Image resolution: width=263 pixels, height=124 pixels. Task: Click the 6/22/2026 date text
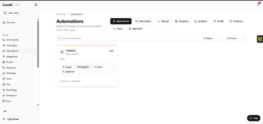[x=76, y=81]
